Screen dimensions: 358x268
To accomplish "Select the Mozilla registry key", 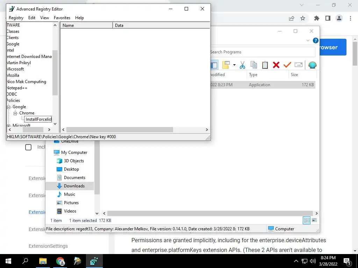I will click(13, 75).
